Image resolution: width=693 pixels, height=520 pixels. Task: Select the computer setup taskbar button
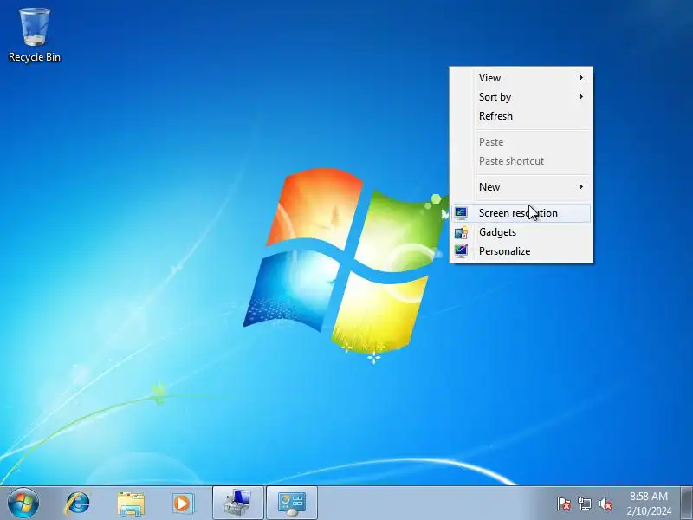point(237,503)
